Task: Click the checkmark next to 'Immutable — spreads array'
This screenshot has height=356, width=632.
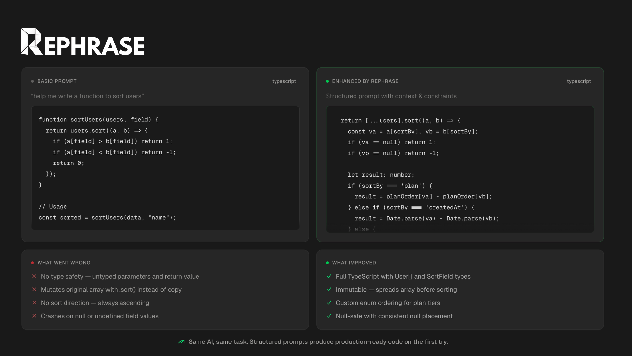Action: point(329,289)
